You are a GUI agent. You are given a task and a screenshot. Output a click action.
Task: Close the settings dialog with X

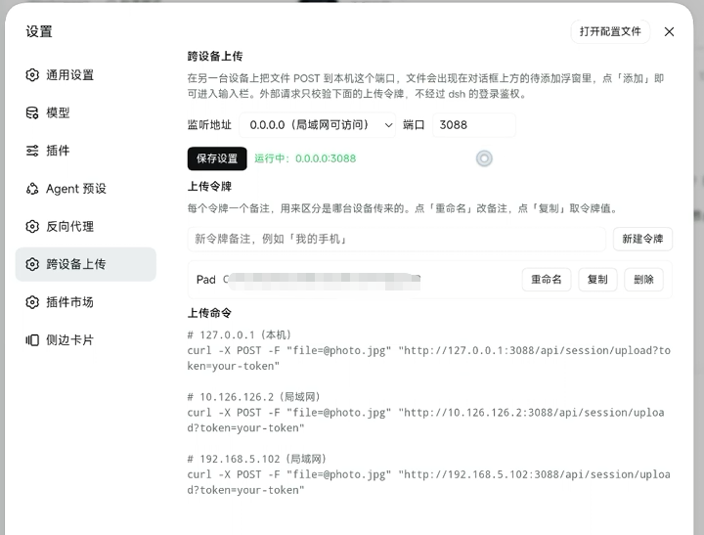[669, 32]
